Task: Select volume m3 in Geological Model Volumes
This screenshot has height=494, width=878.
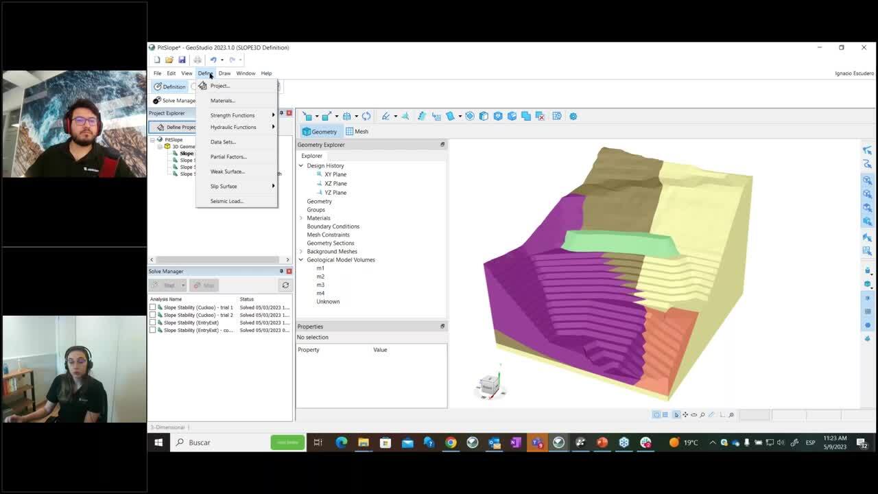Action: coord(320,285)
